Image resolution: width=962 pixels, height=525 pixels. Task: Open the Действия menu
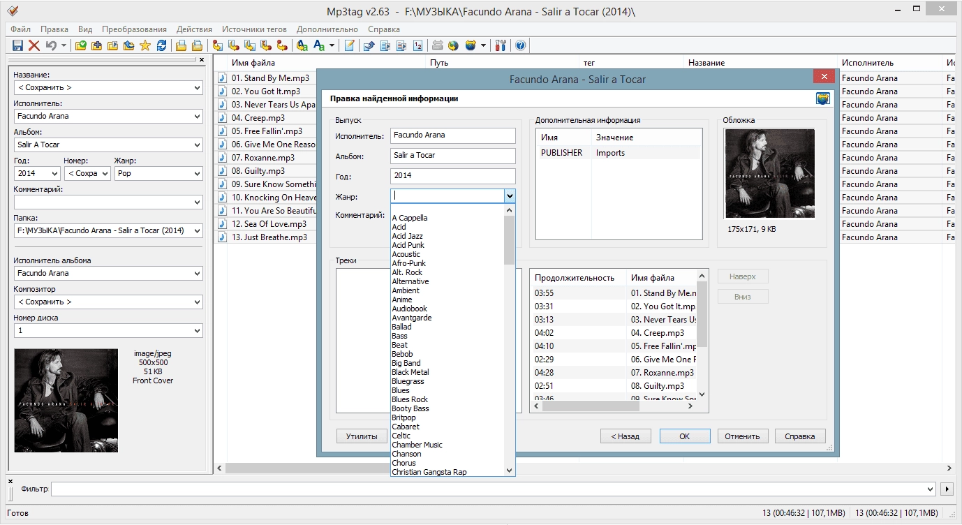point(194,29)
